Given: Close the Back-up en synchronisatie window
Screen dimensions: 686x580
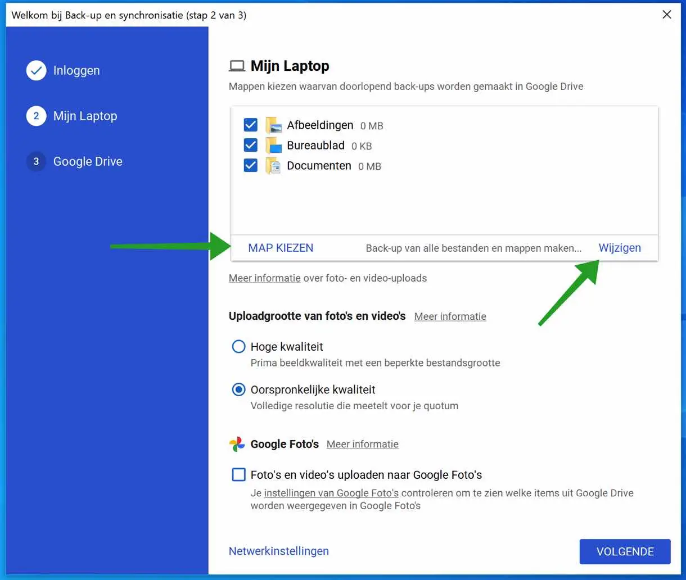Looking at the screenshot, I should 667,15.
